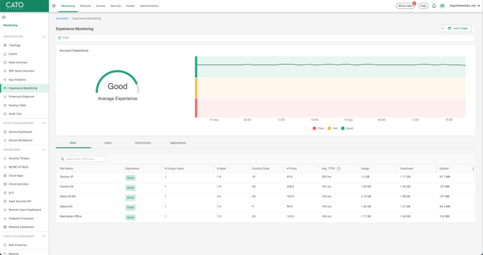
Task: Go to previous time range arrow
Action: point(443,28)
